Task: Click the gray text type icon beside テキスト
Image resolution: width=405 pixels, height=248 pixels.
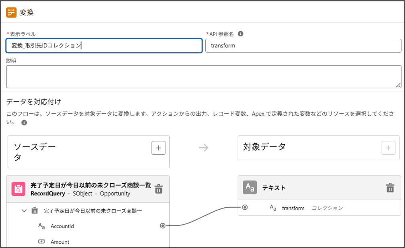Action: (x=250, y=188)
